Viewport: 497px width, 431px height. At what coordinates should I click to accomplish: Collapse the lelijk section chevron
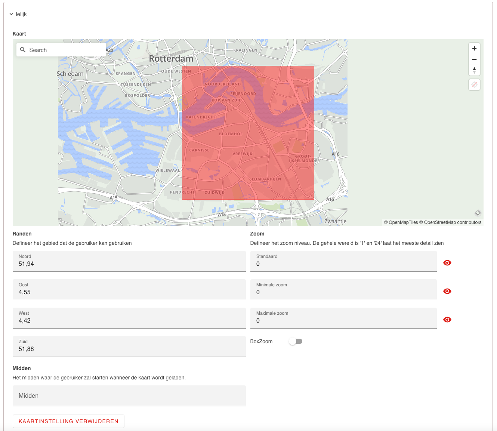tap(11, 14)
